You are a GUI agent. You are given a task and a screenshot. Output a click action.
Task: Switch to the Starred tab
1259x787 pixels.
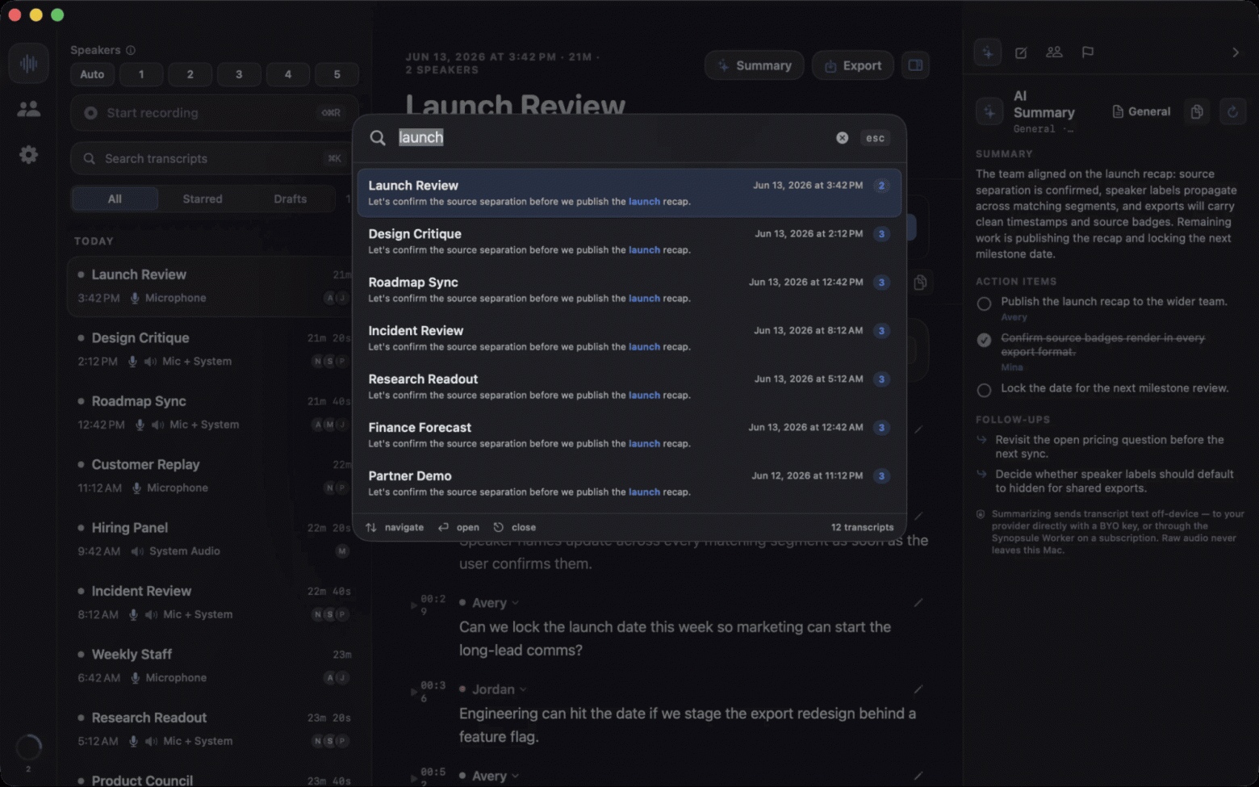[203, 199]
